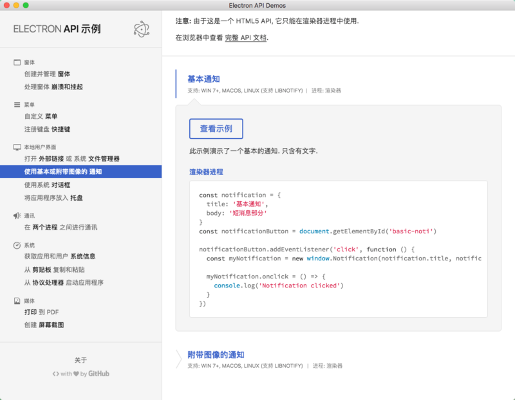515x400 pixels.
Task: Open 获取应用和用户 系统信息 section
Action: tap(60, 257)
